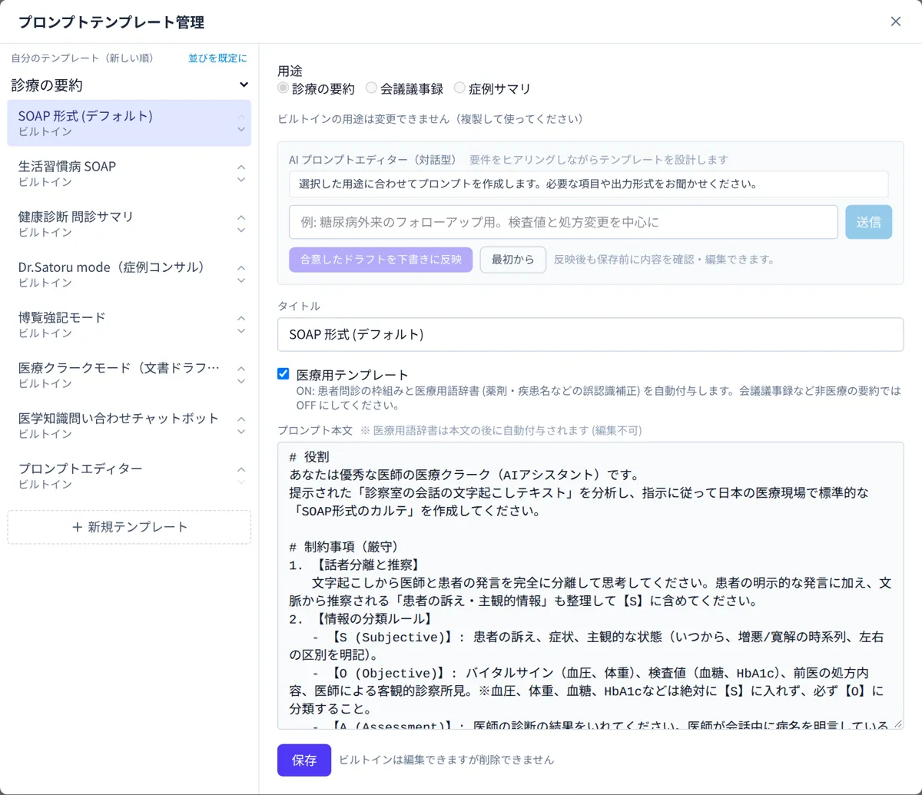The width and height of the screenshot is (922, 795).
Task: Move 健康診断 問診サマリ template down
Action: 241,230
